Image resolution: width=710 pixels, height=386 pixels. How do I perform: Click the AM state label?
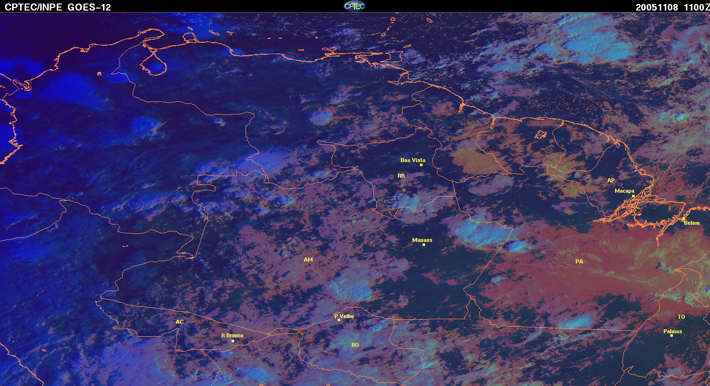(308, 260)
